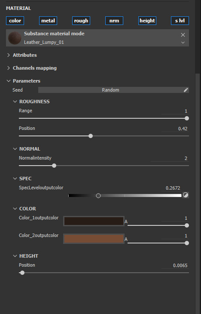The width and height of the screenshot is (201, 314).
Task: Toggle the rough channel button
Action: (x=81, y=21)
